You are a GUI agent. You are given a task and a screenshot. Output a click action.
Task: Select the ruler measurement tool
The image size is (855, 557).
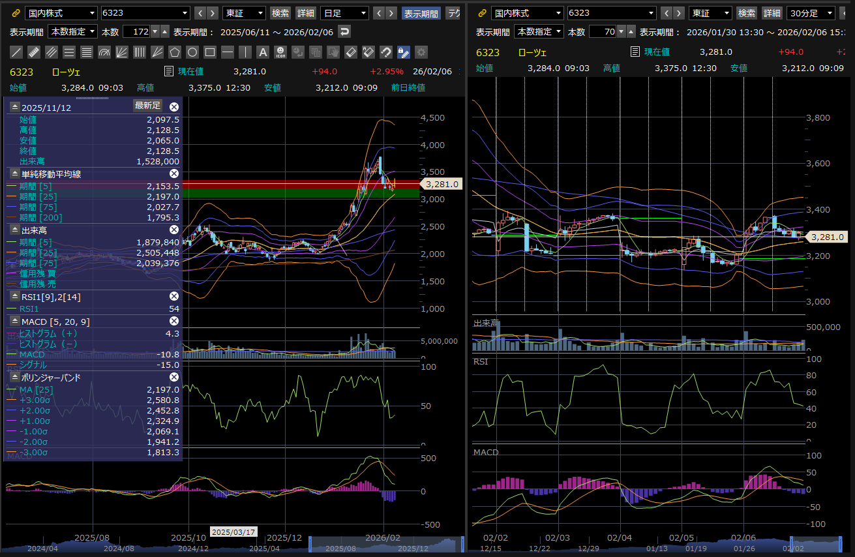click(34, 52)
